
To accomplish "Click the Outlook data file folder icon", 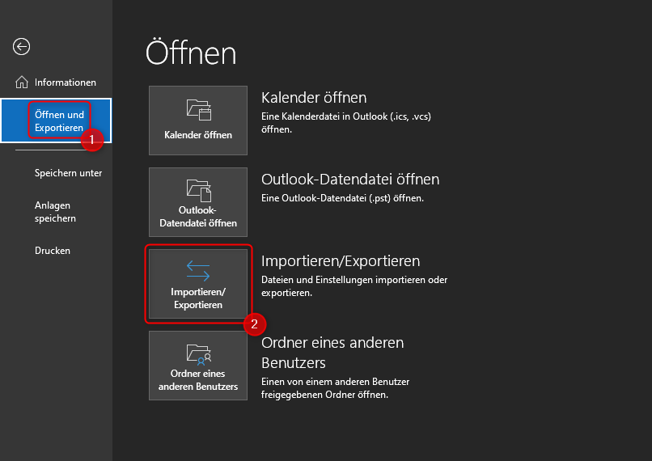I will pos(198,191).
